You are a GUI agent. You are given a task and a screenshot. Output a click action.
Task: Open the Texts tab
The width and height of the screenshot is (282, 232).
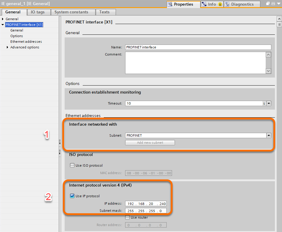[106, 12]
